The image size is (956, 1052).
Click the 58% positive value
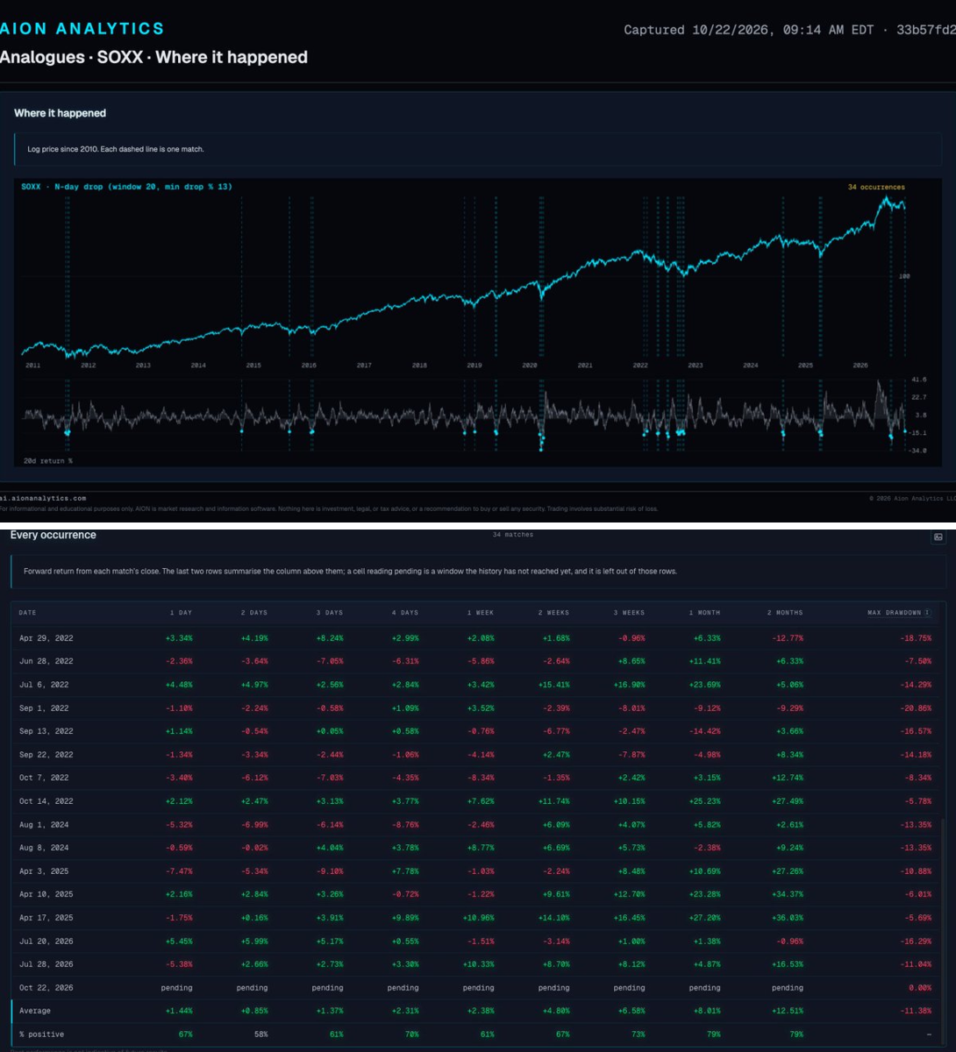[x=260, y=1034]
